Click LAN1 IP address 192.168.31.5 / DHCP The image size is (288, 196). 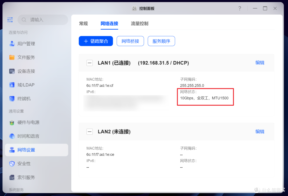tap(163, 63)
